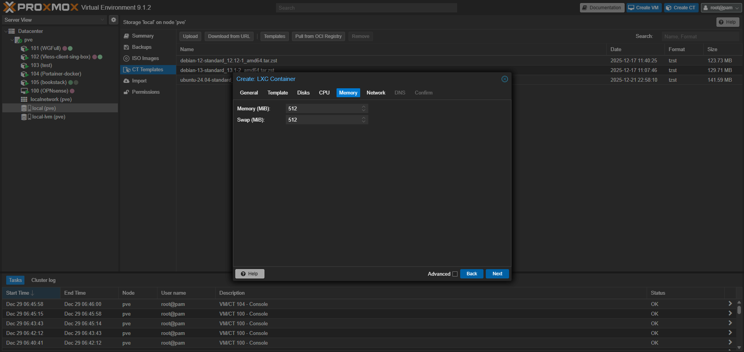Click the Download from URL button

[229, 36]
